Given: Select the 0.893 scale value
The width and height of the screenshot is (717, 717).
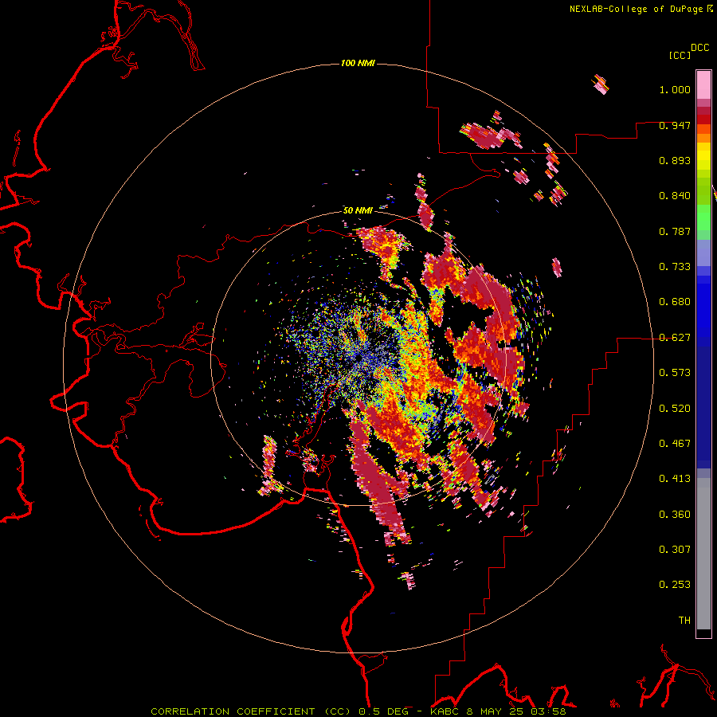Looking at the screenshot, I should pyautogui.click(x=675, y=160).
